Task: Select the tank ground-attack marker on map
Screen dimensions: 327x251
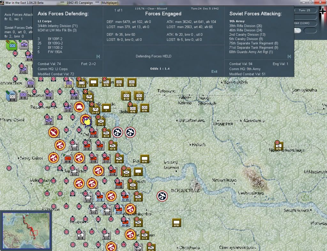Action: pyautogui.click(x=79, y=107)
